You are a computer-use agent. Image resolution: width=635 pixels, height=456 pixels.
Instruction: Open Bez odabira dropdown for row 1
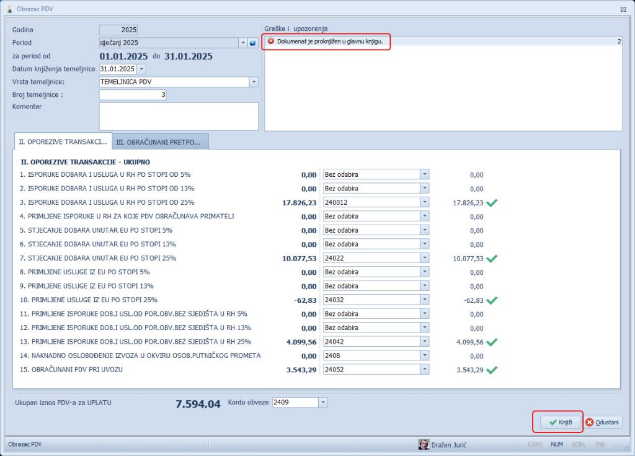pos(424,174)
